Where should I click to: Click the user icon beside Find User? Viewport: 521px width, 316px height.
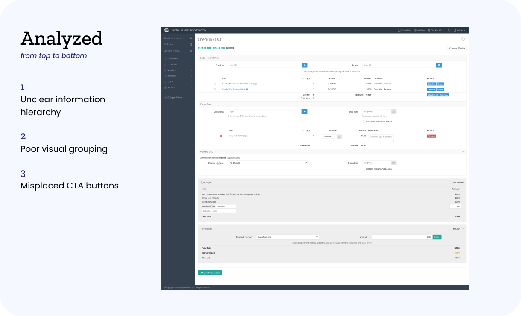[x=191, y=44]
